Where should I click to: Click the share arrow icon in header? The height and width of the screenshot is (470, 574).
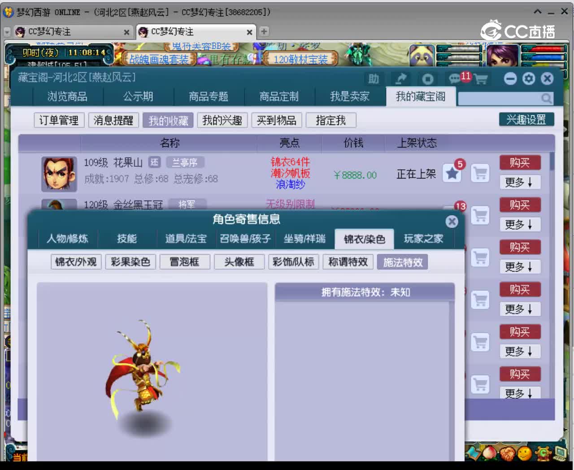[400, 79]
